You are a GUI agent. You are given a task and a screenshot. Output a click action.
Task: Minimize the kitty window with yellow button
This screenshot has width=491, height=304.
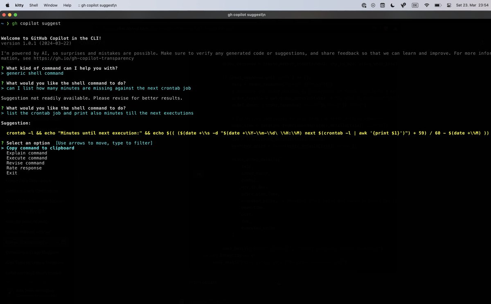coord(10,15)
